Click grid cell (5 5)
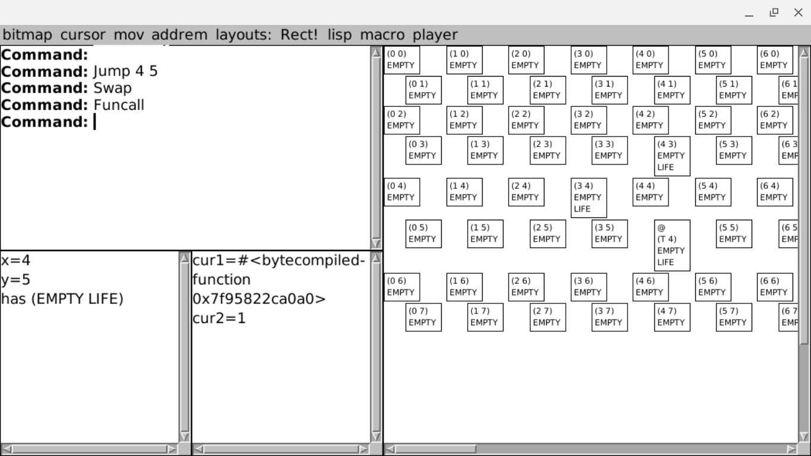The image size is (811, 456). tap(734, 234)
